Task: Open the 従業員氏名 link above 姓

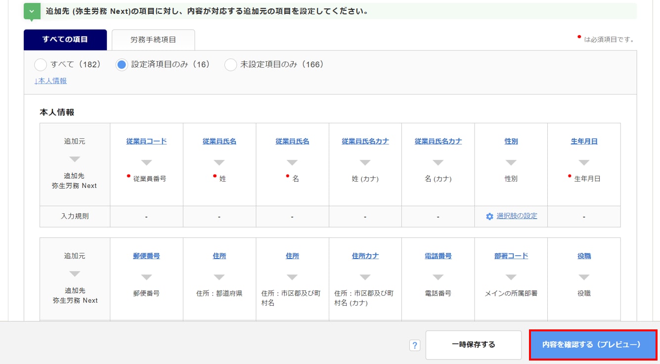Action: pos(220,141)
